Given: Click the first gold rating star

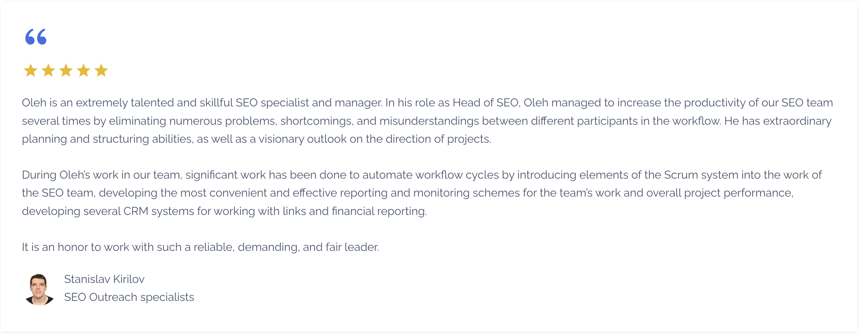Looking at the screenshot, I should pos(31,70).
